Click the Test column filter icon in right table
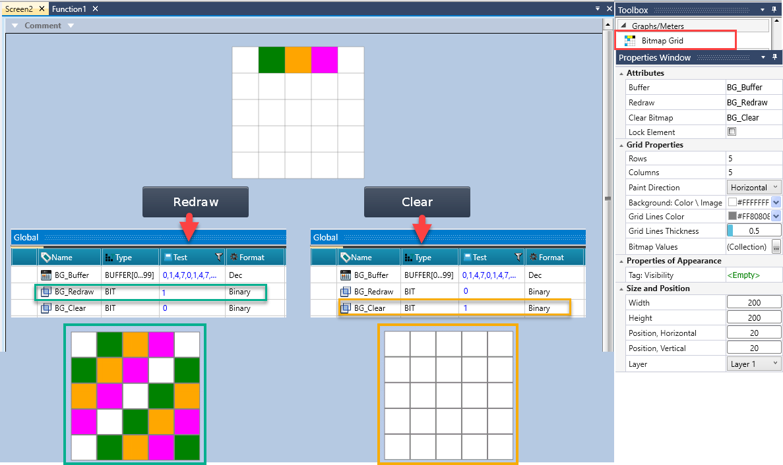Screen dimensions: 783x465 518,258
